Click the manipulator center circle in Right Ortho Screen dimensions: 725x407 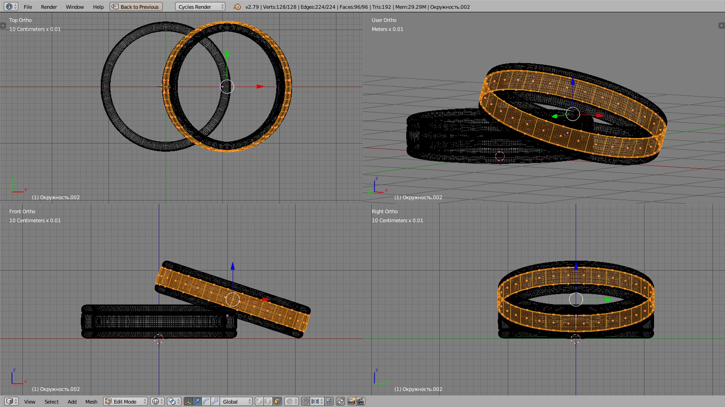coord(576,300)
